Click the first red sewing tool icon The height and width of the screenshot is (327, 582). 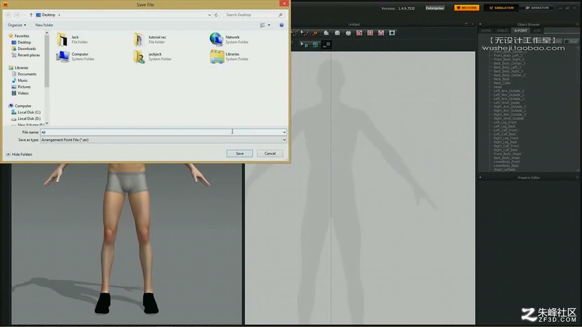pos(359,33)
